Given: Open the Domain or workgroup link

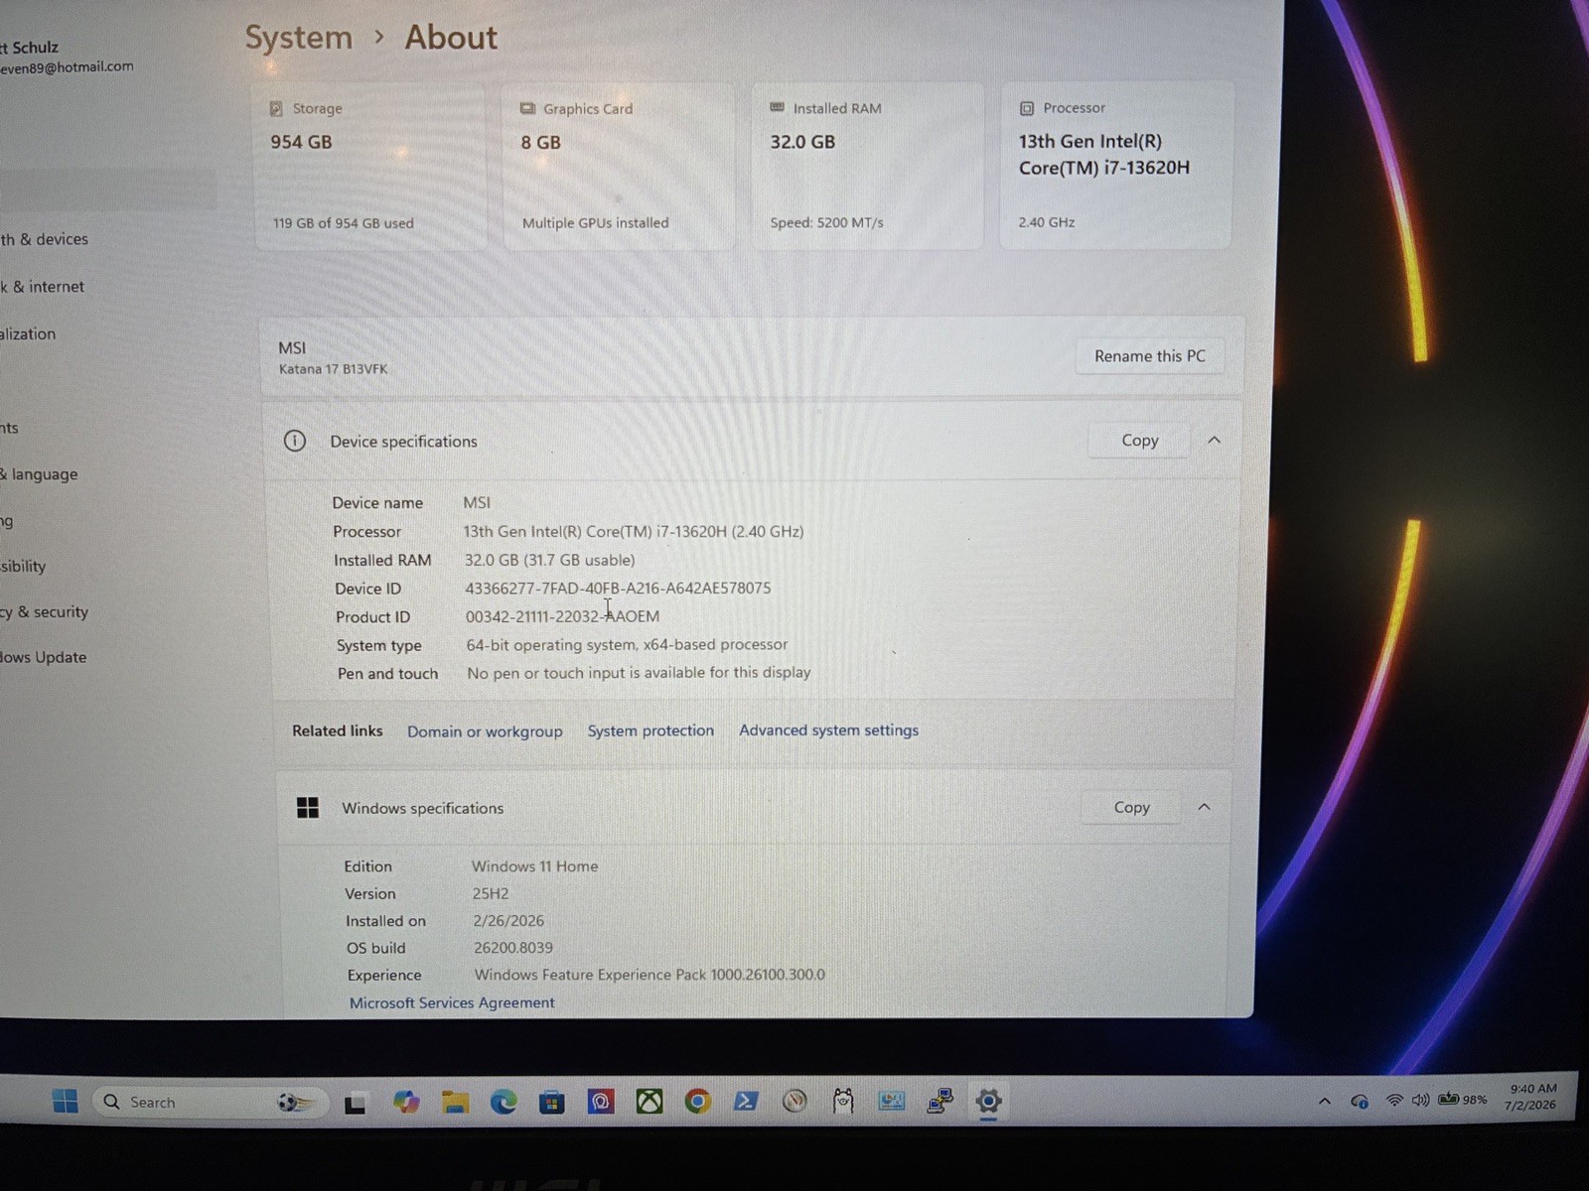Looking at the screenshot, I should (485, 731).
